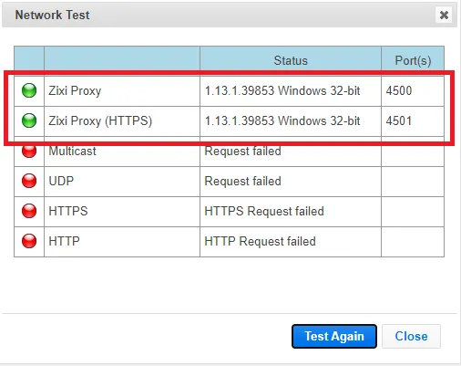Select the 'Multicast' row label

click(x=72, y=151)
